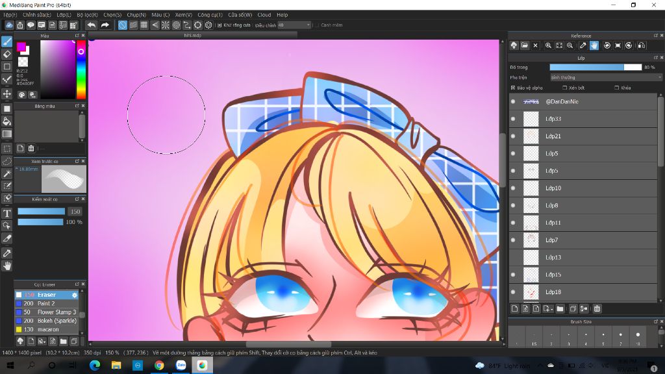Select the Lớp10 layer
This screenshot has width=665, height=374.
pyautogui.click(x=583, y=188)
